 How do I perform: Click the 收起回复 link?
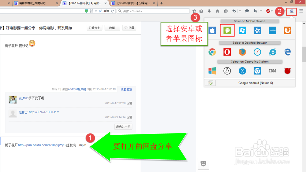coord(126,90)
